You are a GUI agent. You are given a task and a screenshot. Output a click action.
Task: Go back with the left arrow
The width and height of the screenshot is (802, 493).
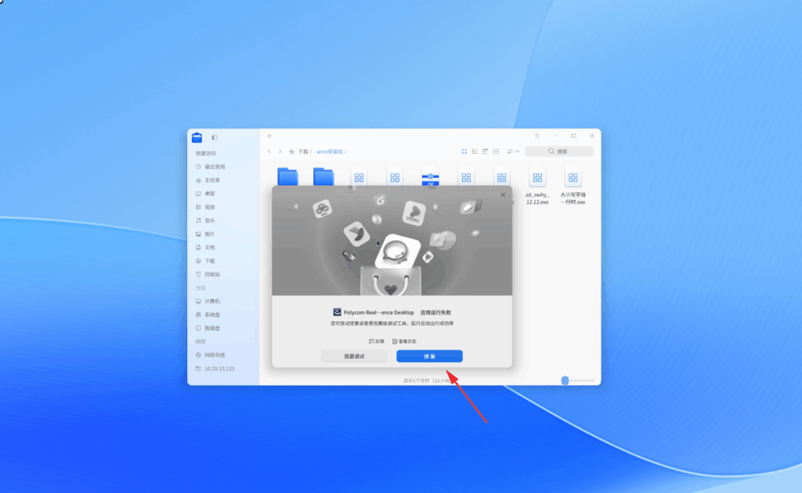point(269,152)
